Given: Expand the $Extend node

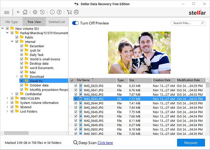Looking at the screenshot, I should pyautogui.click(x=7, y=107).
